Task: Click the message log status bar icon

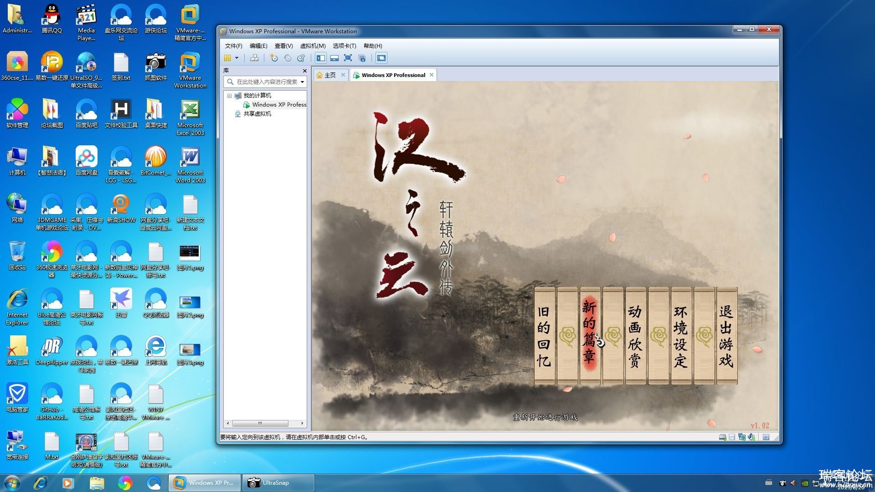Action: click(766, 437)
